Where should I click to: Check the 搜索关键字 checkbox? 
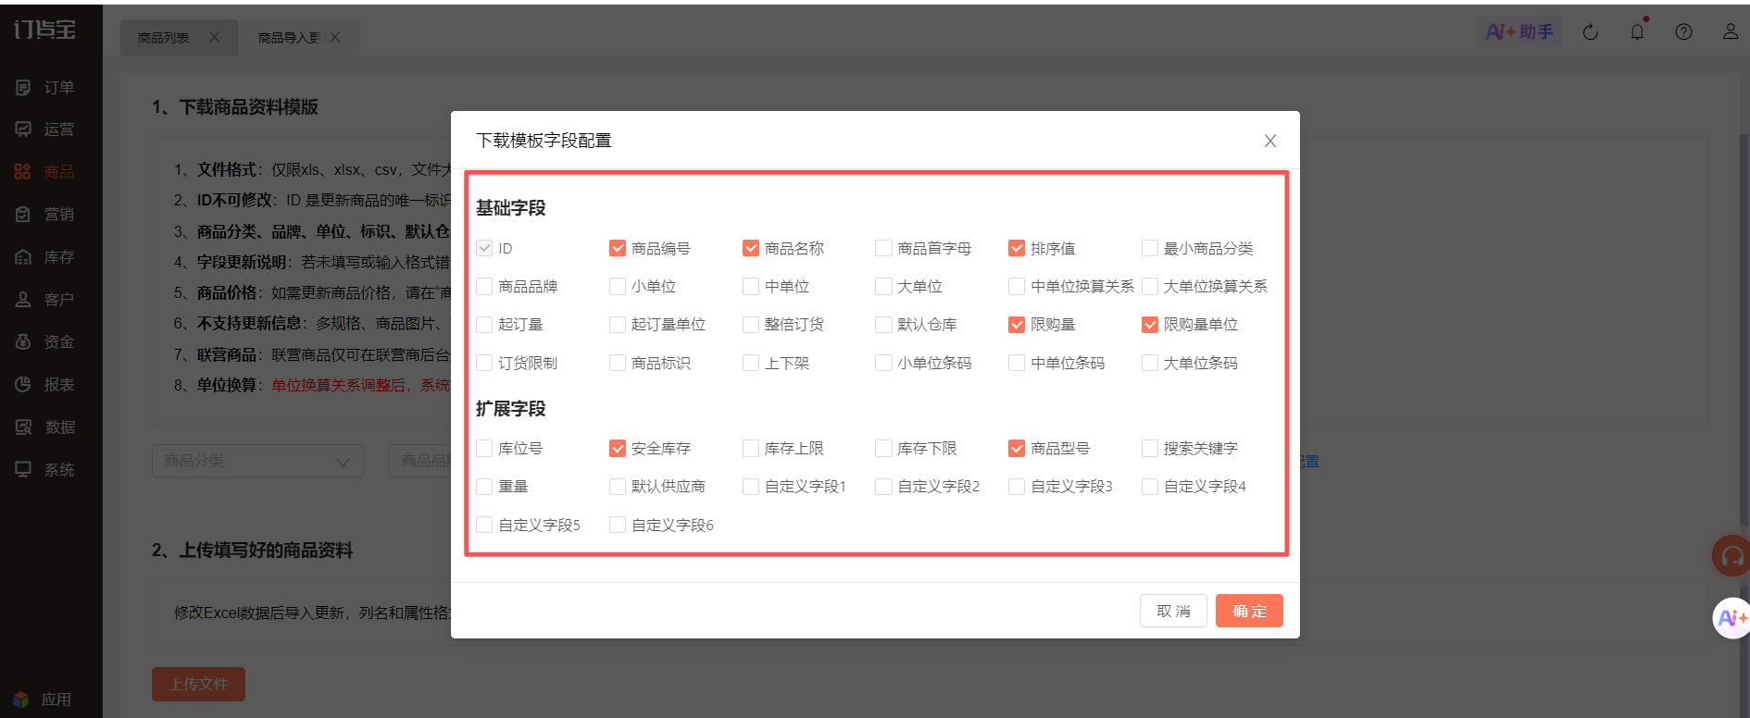[1150, 449]
